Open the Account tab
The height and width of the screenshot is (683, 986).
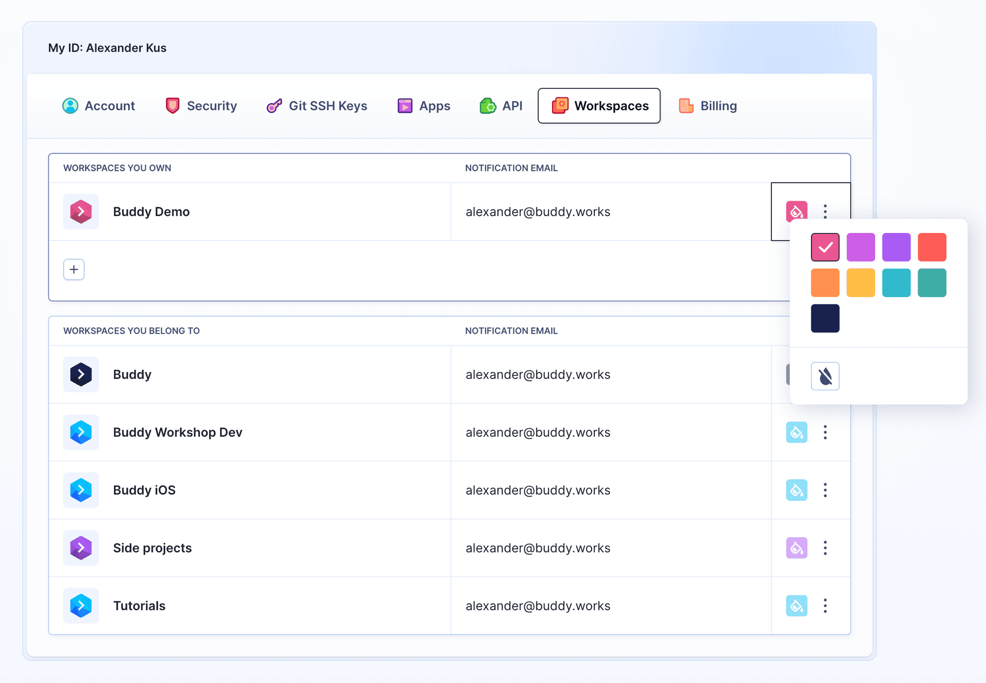99,106
